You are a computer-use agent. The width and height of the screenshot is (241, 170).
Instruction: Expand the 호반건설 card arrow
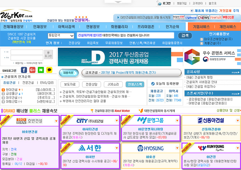tap(56, 121)
